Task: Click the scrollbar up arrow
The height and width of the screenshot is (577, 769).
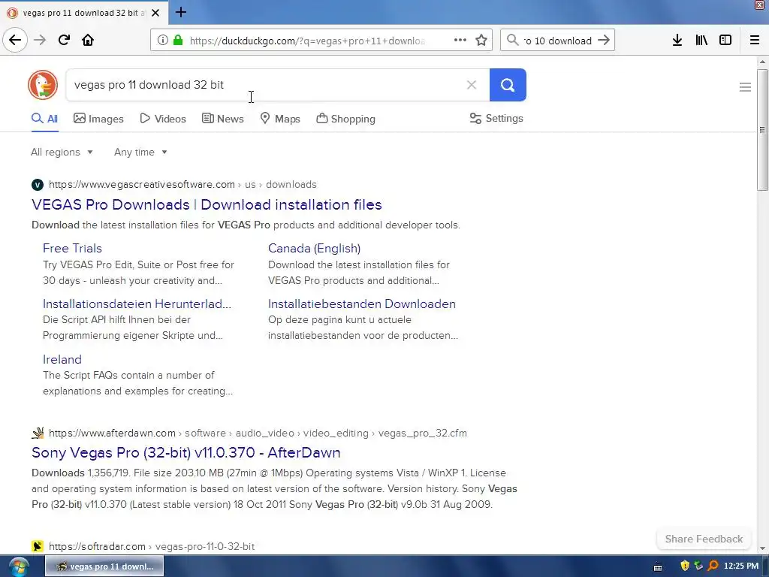Action: point(762,62)
